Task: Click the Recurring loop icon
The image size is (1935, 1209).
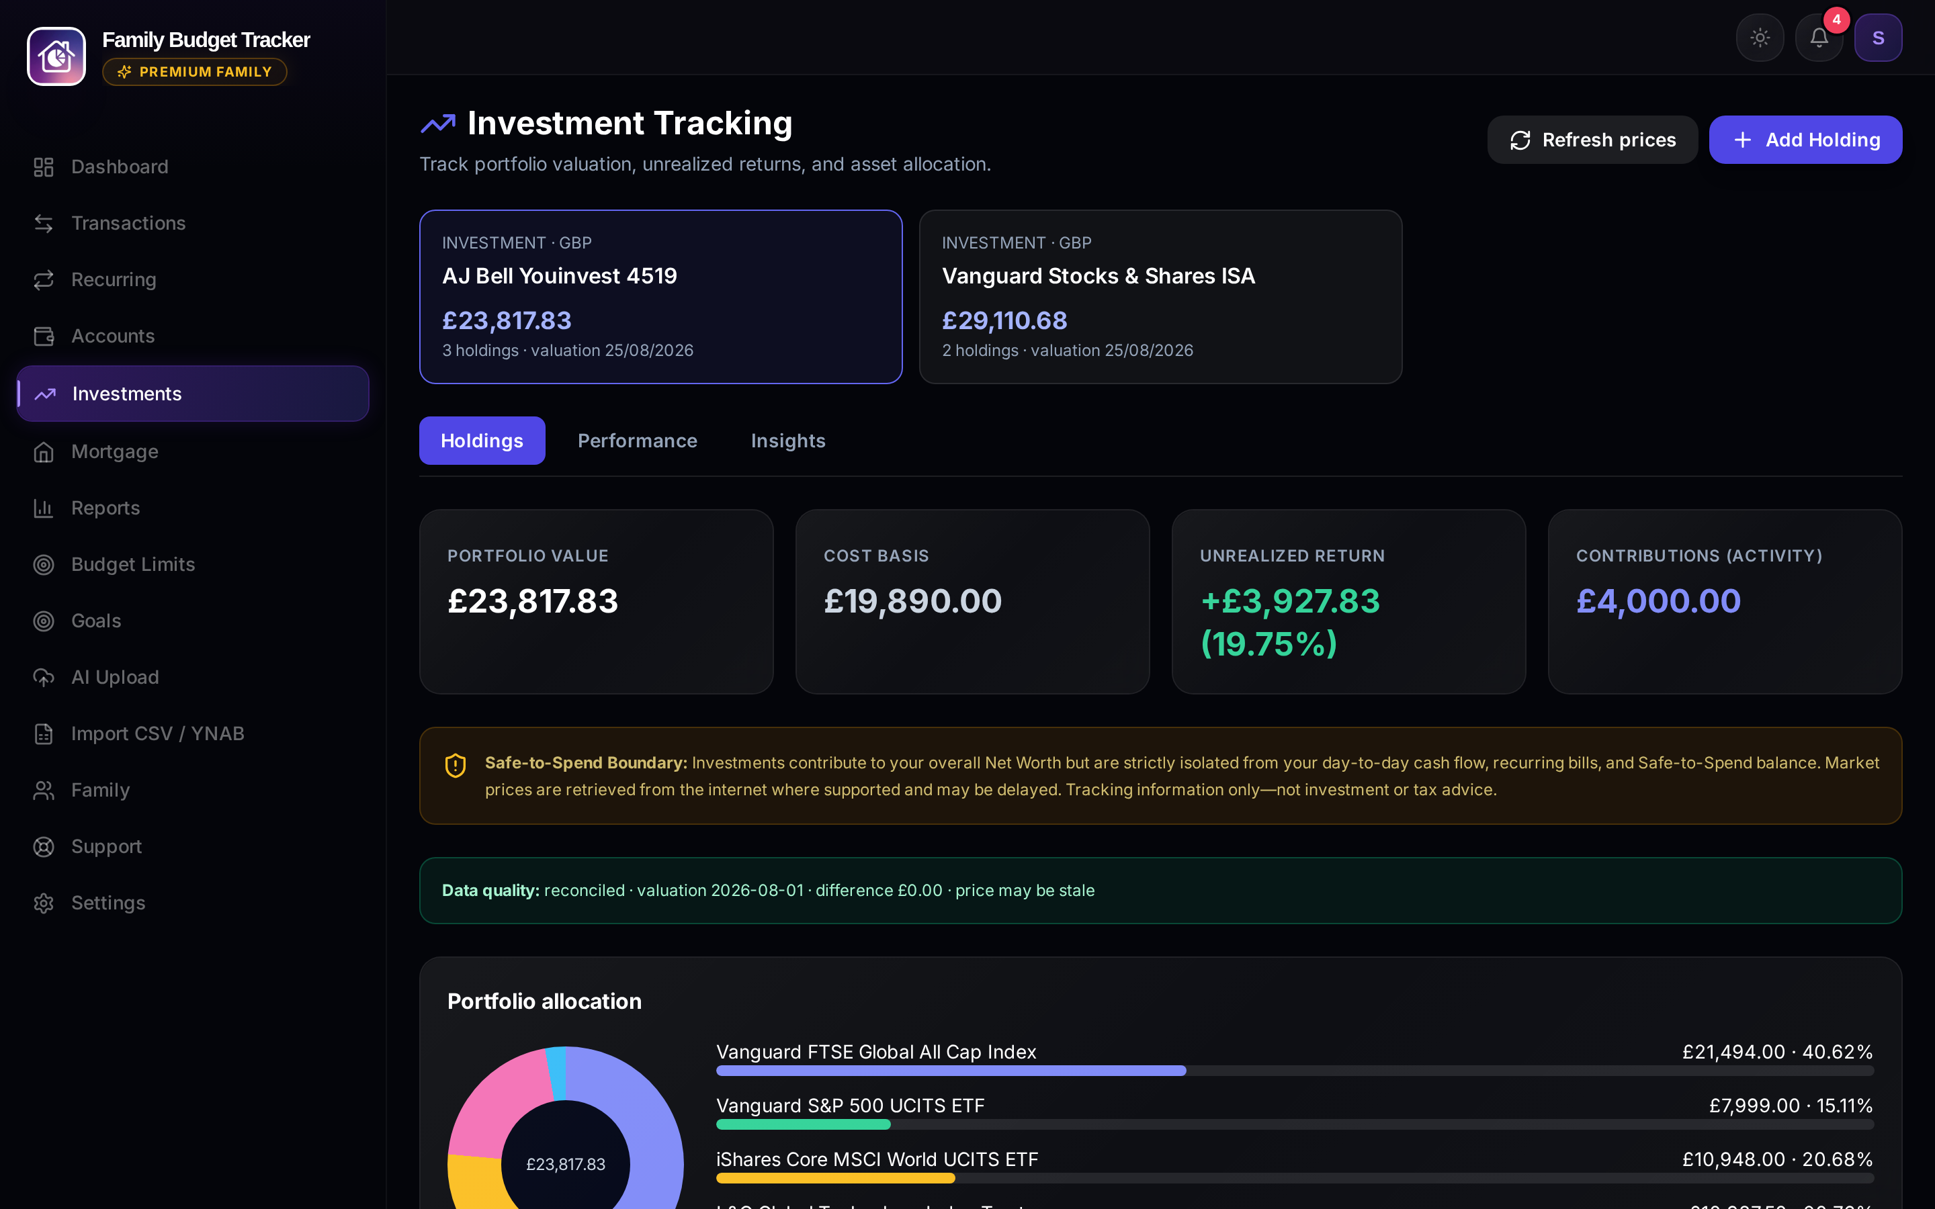Action: (x=44, y=280)
